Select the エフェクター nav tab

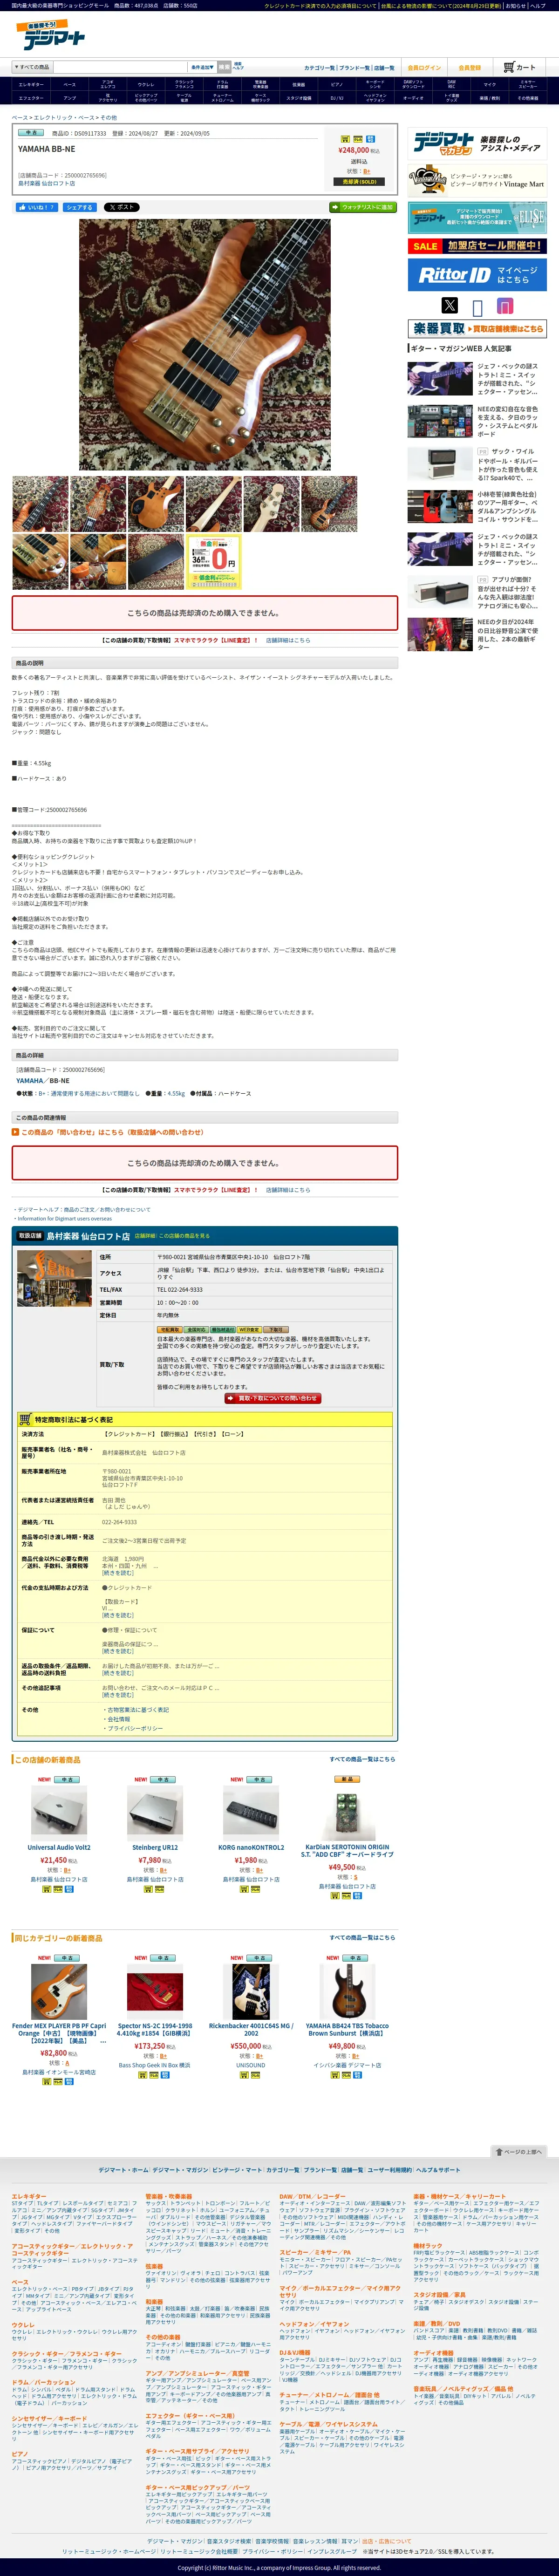[x=31, y=98]
